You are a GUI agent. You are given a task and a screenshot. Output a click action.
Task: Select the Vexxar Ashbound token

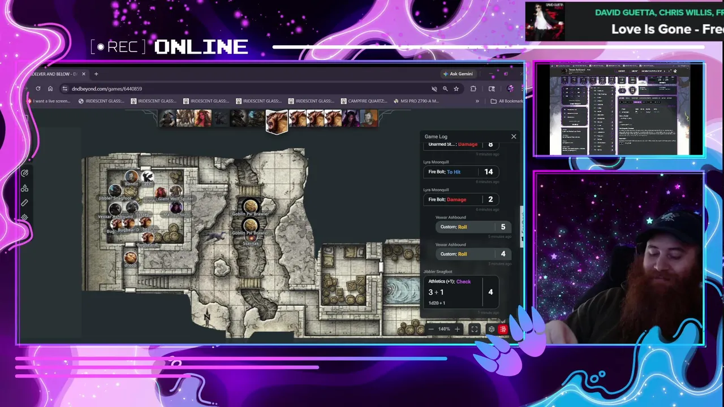tap(115, 210)
